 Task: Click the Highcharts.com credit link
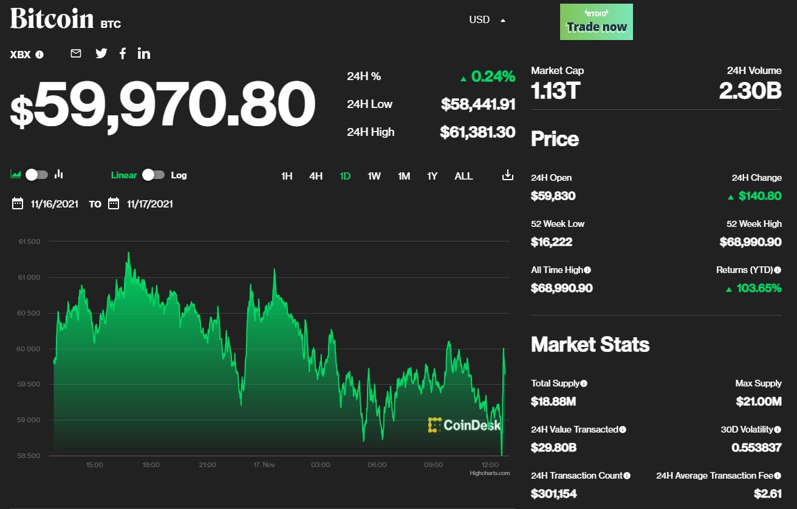pyautogui.click(x=490, y=473)
